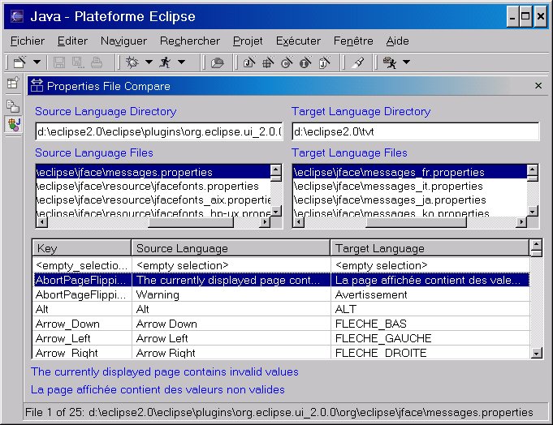Click the Source Language column header
This screenshot has height=425, width=553.
coord(231,248)
